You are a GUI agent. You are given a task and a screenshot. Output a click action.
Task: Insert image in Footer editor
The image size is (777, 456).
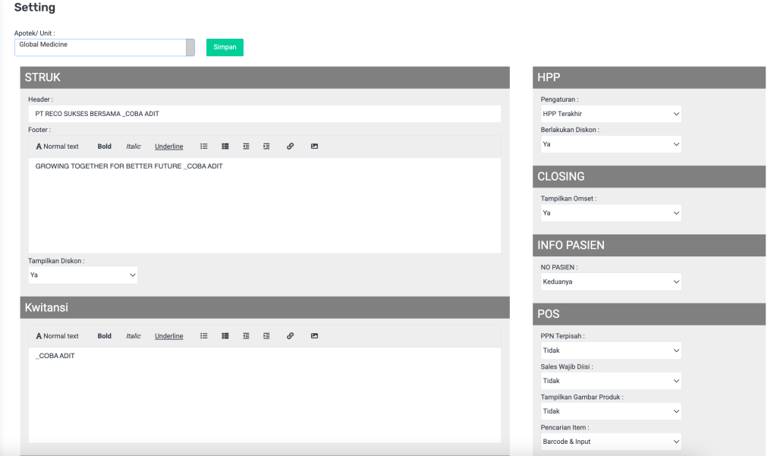pos(314,146)
